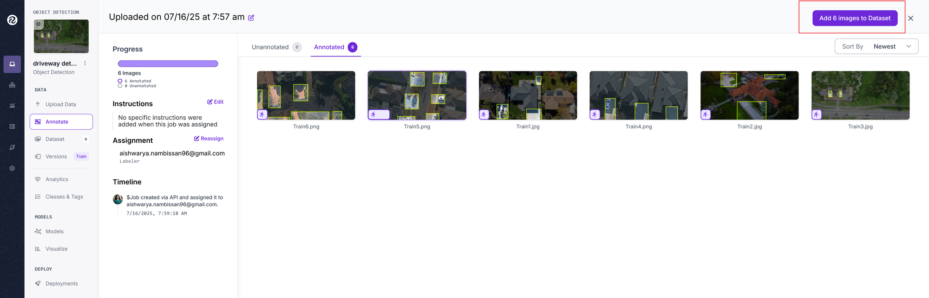Click annotation status badge on Train6.png
This screenshot has height=298, width=929.
[x=262, y=114]
